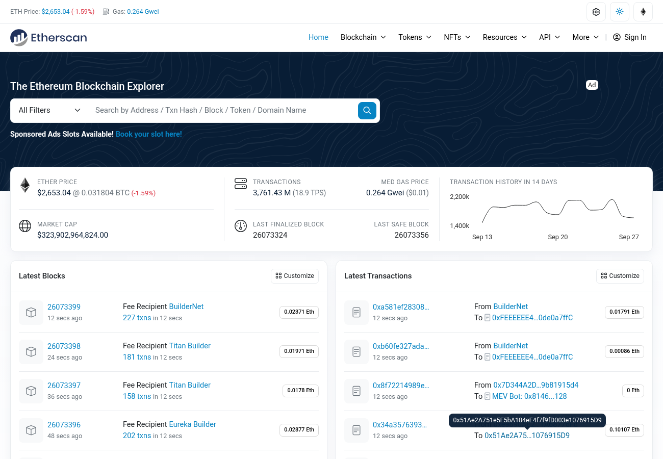Open Eureka Builder fee recipient
This screenshot has height=459, width=663.
pos(192,424)
